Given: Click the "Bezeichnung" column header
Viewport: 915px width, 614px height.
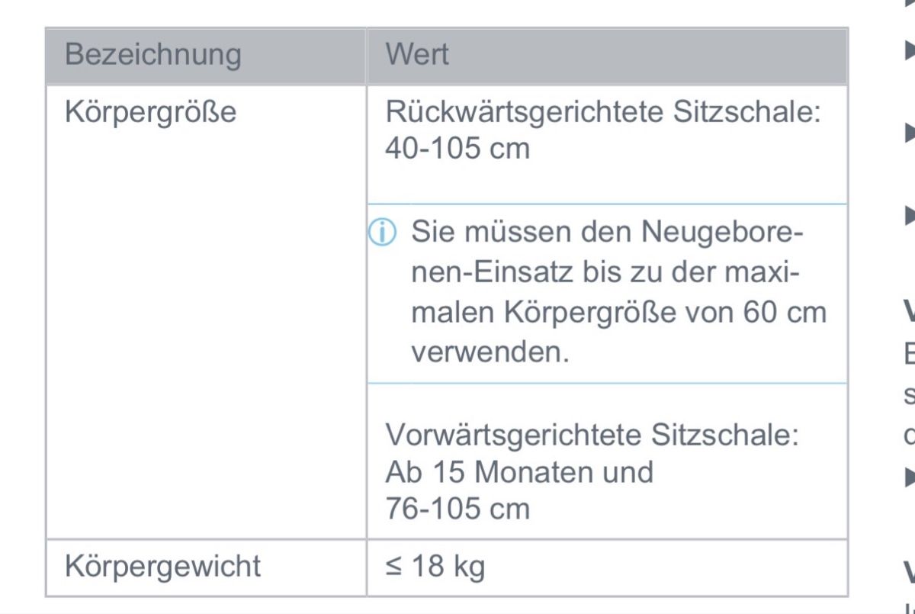Looking at the screenshot, I should click(152, 55).
